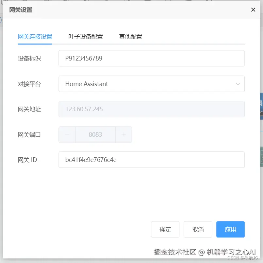
Task: Click the grayed-out 网关地址 field
Action: (x=151, y=109)
